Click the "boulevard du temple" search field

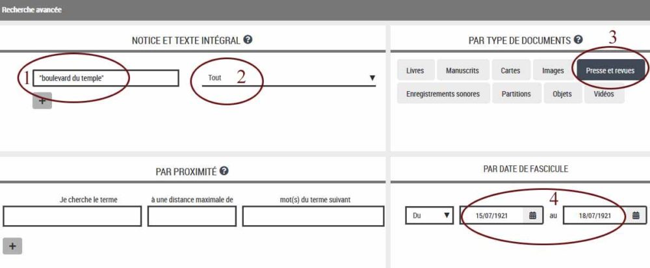tap(105, 78)
